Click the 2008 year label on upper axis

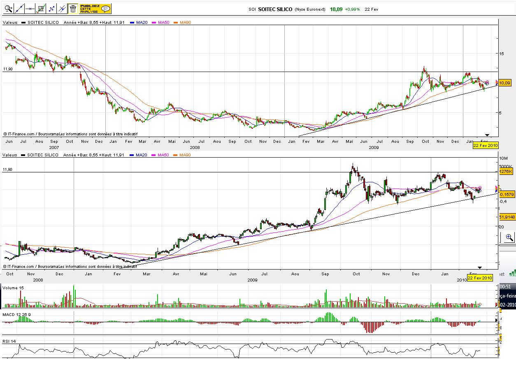tap(195, 147)
